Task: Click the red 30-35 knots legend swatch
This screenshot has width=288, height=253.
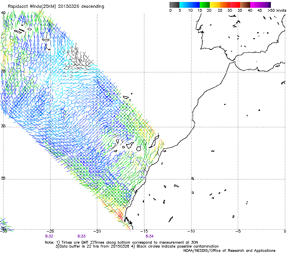Action: point(235,5)
